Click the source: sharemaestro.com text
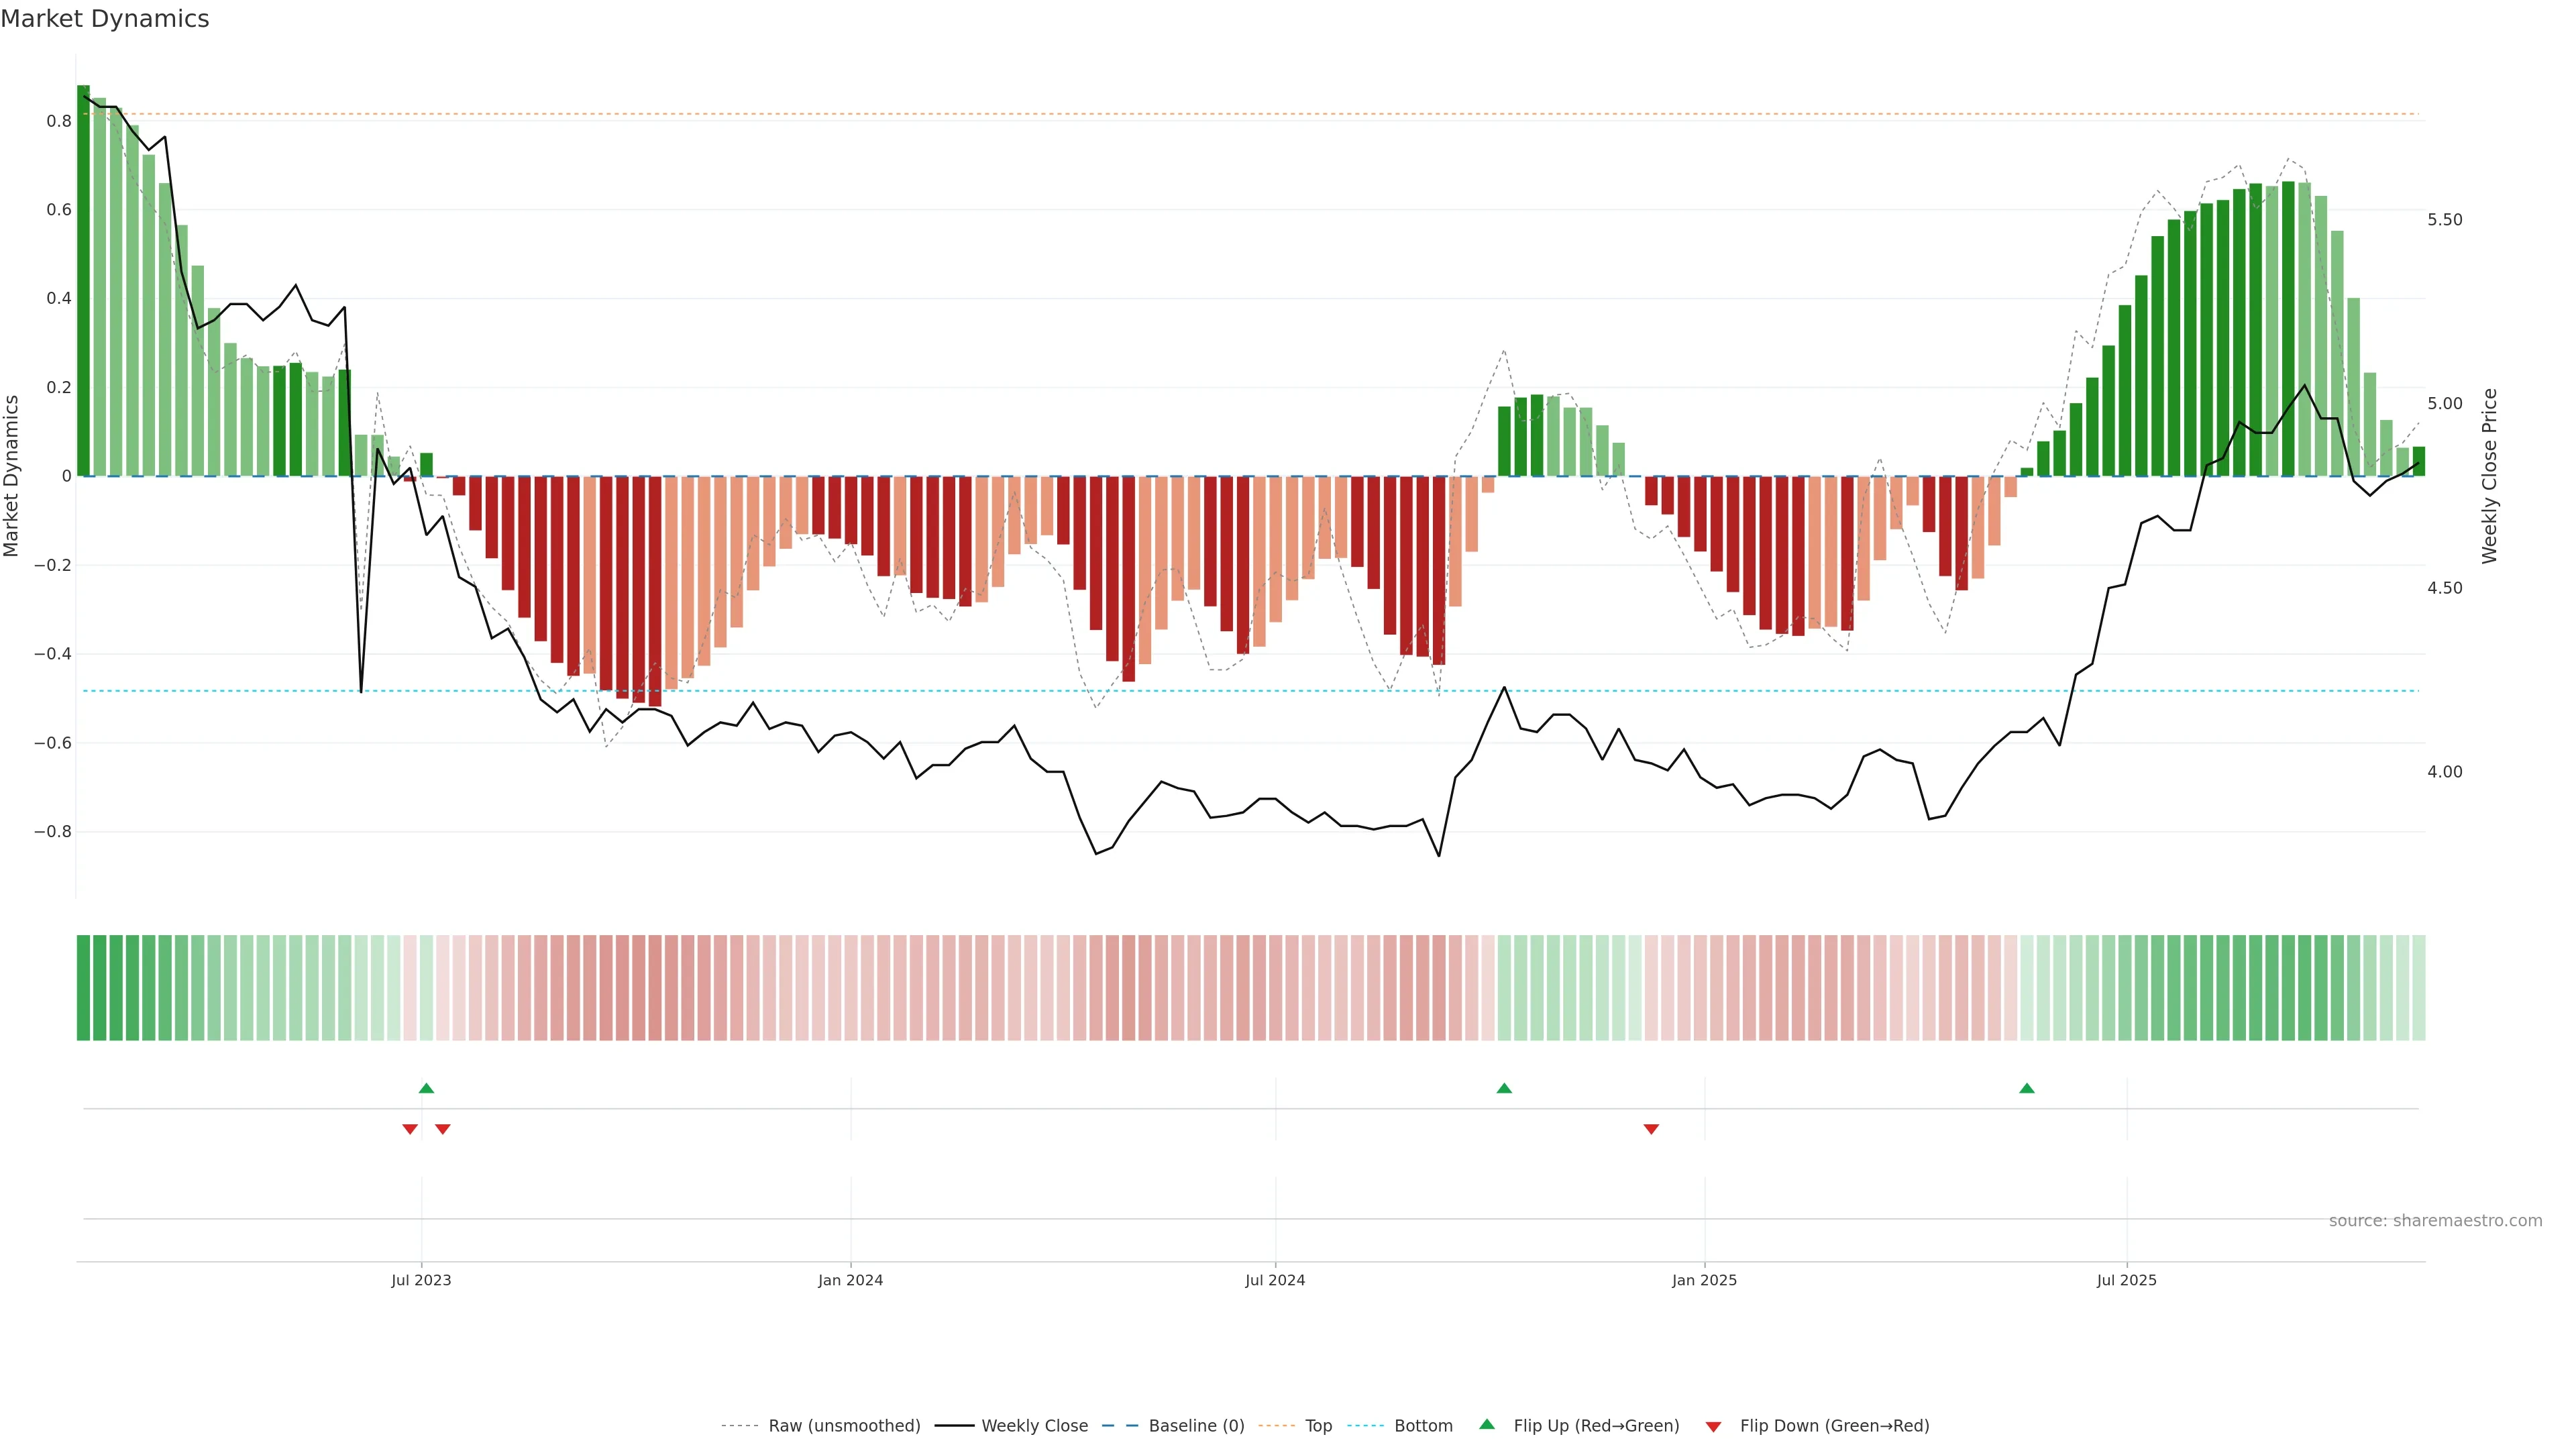 2435,1221
